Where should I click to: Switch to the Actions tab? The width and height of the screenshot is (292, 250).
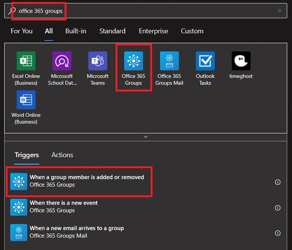click(x=62, y=155)
